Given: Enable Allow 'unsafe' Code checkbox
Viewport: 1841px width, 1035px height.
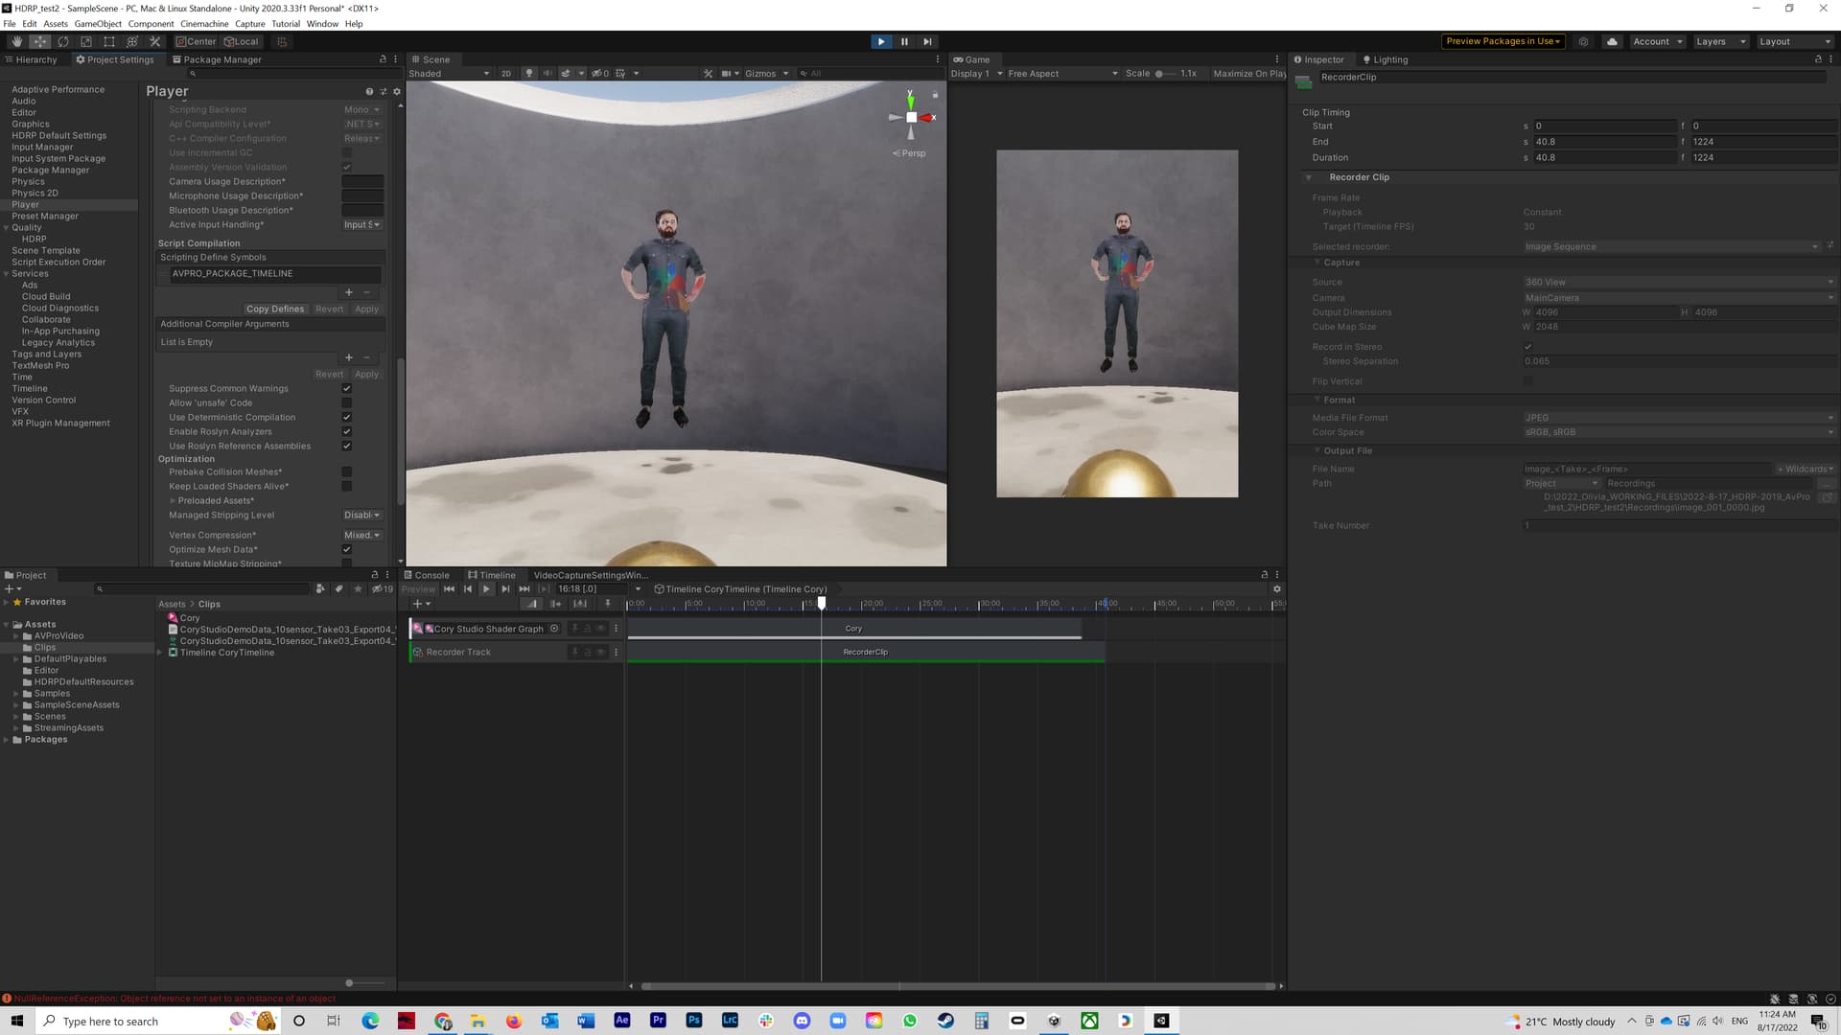Looking at the screenshot, I should [x=347, y=403].
